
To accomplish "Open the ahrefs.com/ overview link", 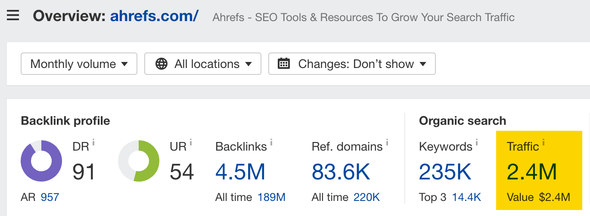I will (x=154, y=16).
